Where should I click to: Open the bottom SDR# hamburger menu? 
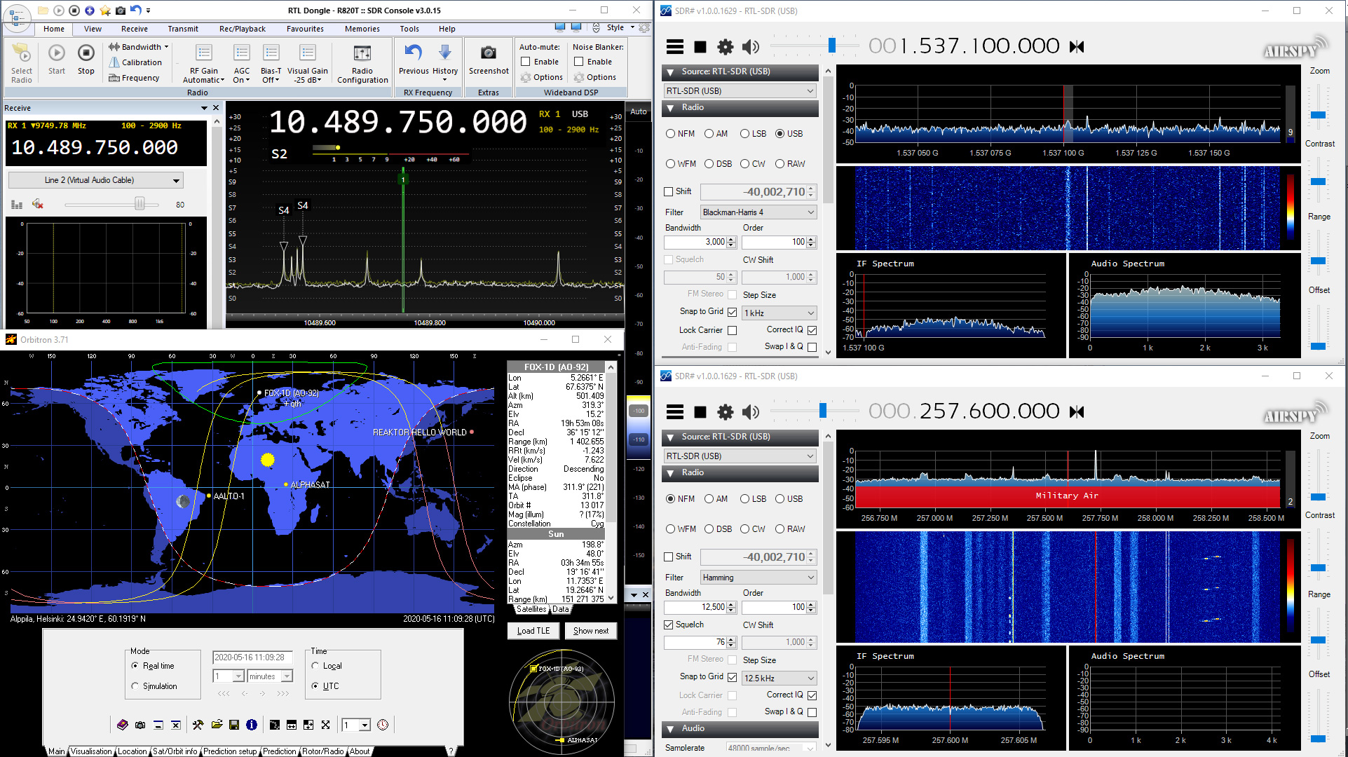coord(674,412)
